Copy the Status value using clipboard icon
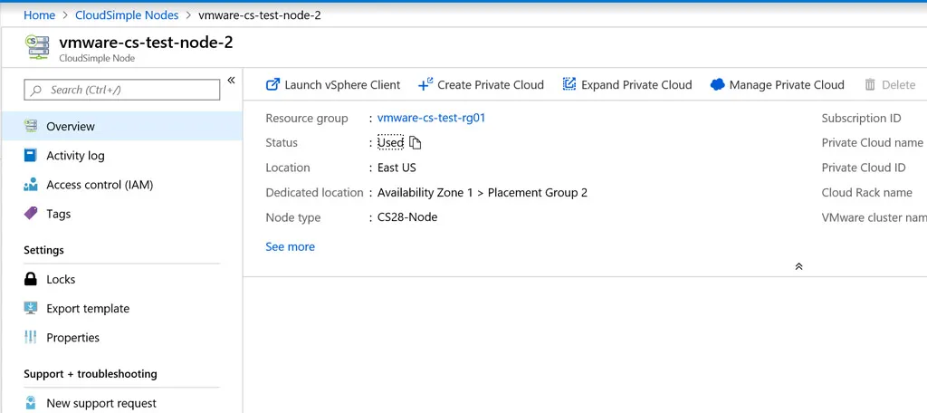Image resolution: width=927 pixels, height=413 pixels. [415, 142]
